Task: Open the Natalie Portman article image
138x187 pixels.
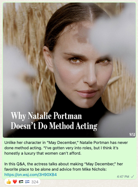Action: [69, 70]
